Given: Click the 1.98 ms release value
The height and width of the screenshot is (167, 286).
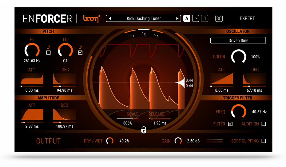Looking at the screenshot, I should pyautogui.click(x=160, y=123).
